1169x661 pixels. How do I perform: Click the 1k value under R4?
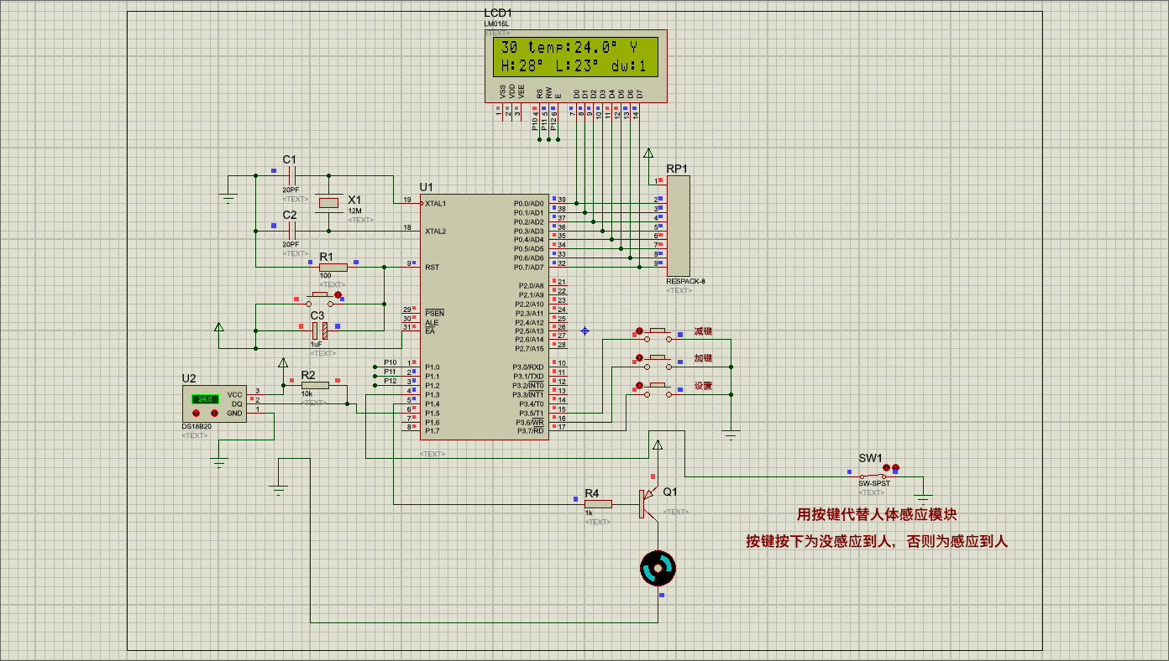(589, 513)
